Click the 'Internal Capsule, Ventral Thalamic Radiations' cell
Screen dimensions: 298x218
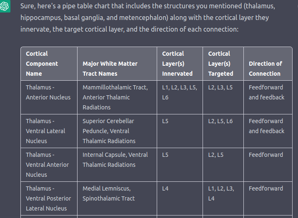(117, 165)
